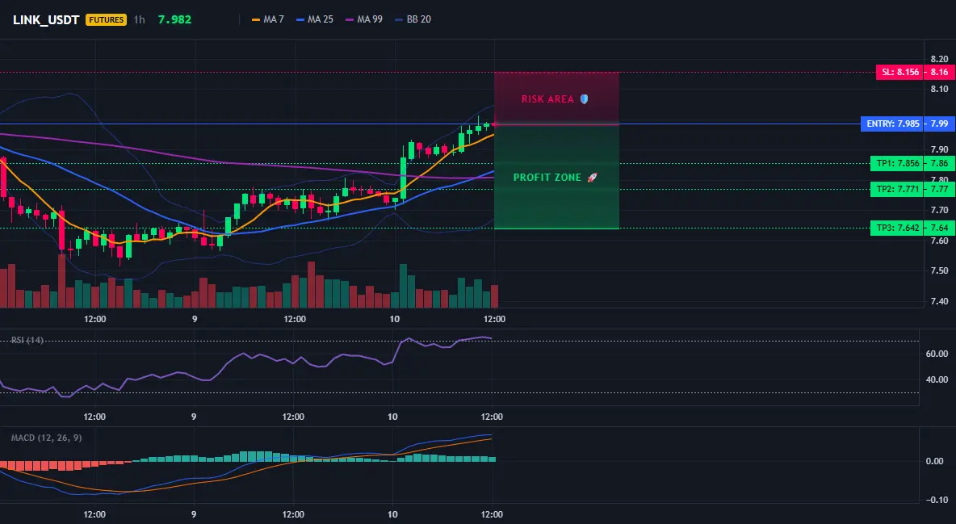Toggle the MA 7 legend entry
The image size is (956, 524).
point(267,19)
